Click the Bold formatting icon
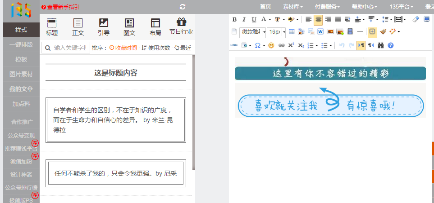Viewport: 434px width, 203px height. pyautogui.click(x=234, y=19)
